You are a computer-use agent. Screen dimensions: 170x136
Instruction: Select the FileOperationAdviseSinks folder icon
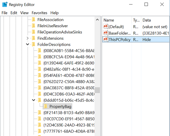[x=34, y=32]
